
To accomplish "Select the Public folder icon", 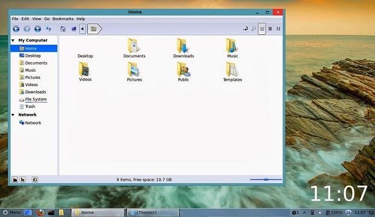I will [x=183, y=69].
